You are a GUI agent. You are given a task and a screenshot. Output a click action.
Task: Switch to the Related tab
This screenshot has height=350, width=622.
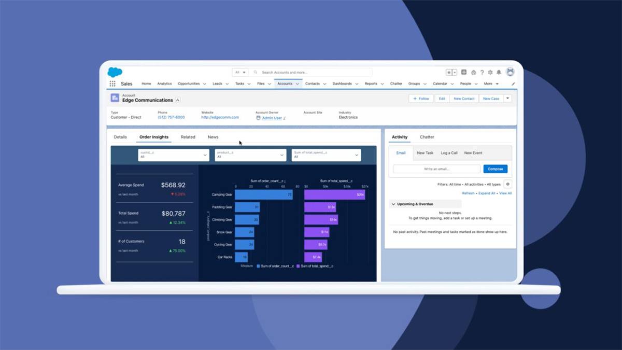pyautogui.click(x=188, y=137)
